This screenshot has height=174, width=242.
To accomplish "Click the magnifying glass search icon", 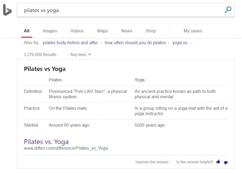I will [x=228, y=10].
